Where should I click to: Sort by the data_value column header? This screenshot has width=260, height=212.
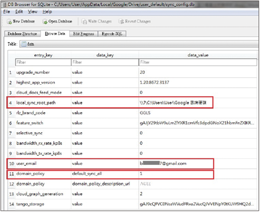click(198, 55)
